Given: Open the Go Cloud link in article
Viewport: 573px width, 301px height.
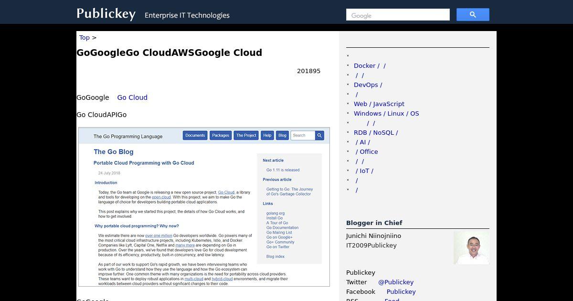Looking at the screenshot, I should coord(132,97).
